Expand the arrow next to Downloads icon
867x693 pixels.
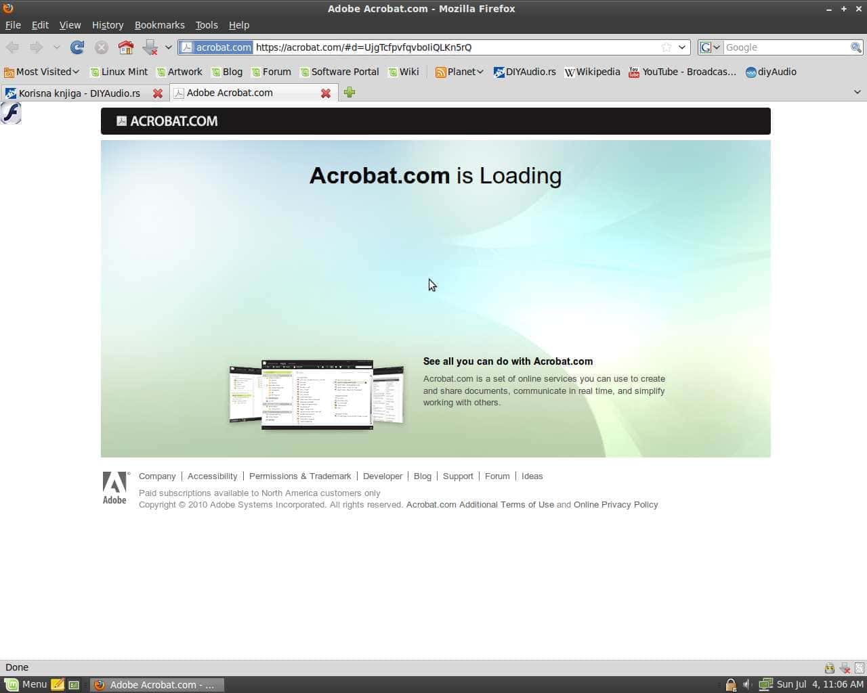point(169,47)
